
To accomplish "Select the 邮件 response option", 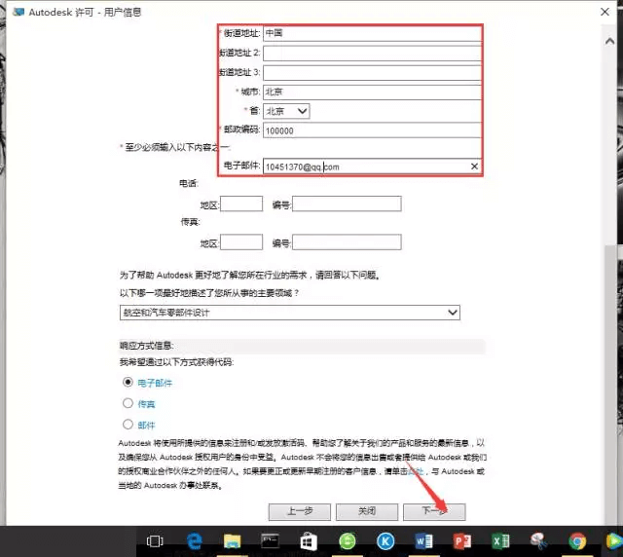I will (128, 425).
